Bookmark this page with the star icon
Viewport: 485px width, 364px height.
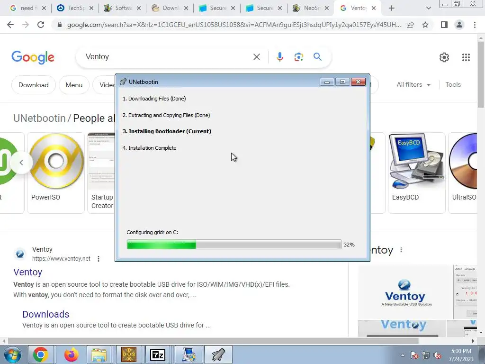(x=425, y=25)
